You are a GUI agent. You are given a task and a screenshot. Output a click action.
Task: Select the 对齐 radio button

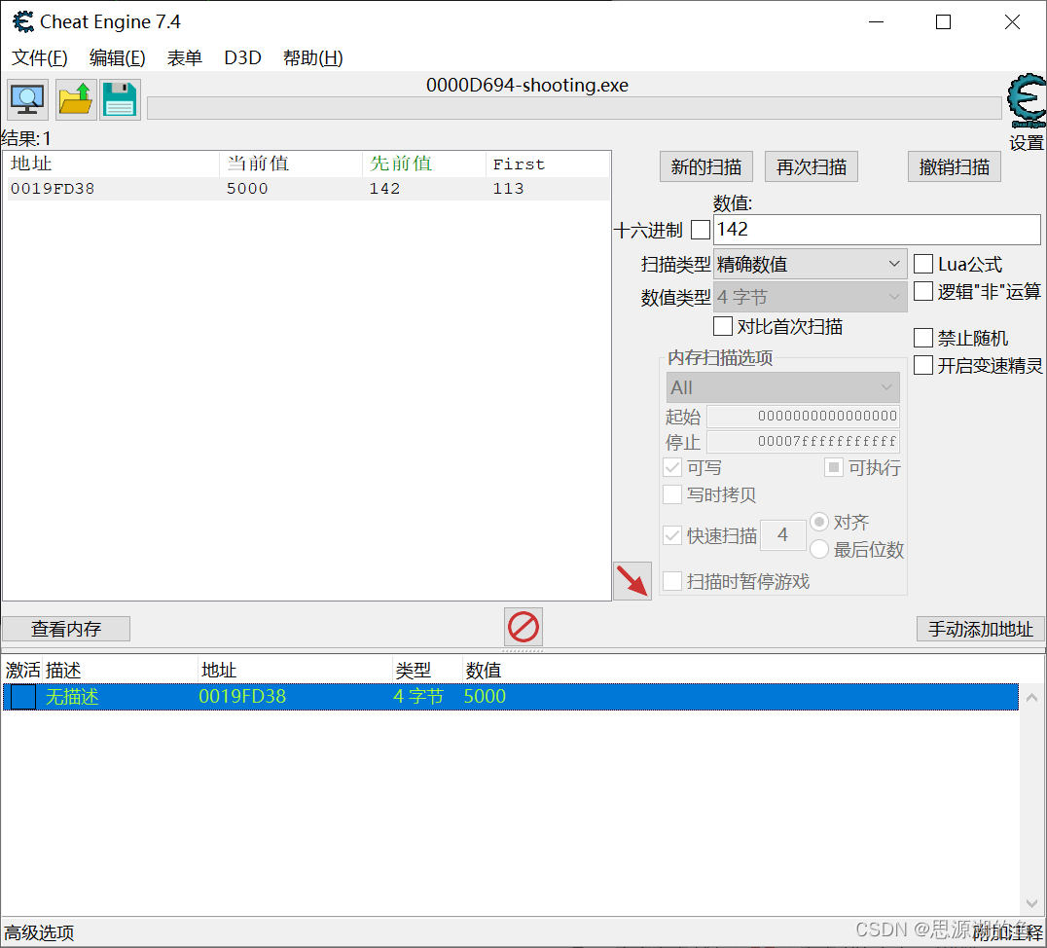click(x=819, y=522)
